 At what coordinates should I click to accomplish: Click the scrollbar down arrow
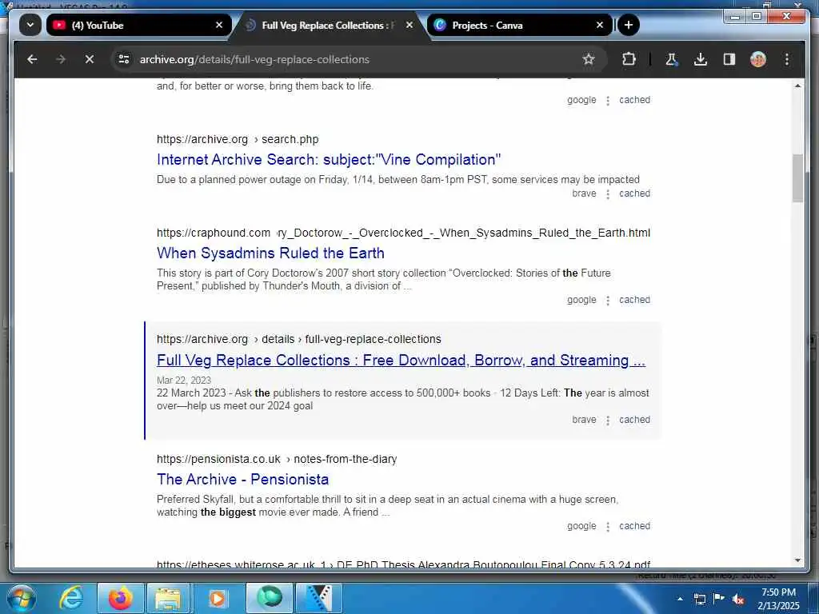tap(797, 560)
